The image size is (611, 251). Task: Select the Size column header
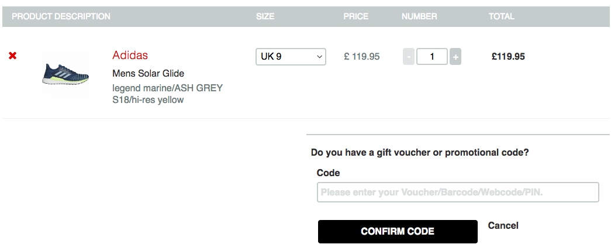click(265, 16)
